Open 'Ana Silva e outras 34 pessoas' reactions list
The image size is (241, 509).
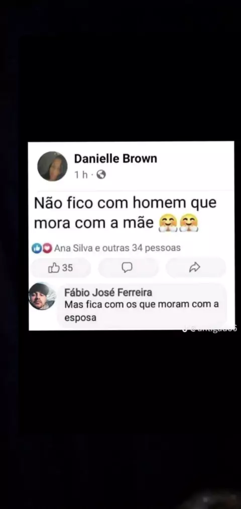[117, 248]
